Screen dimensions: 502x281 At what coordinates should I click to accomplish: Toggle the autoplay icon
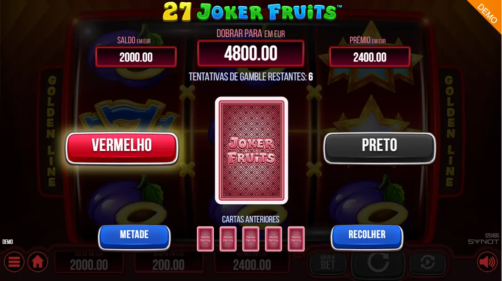pos(427,262)
